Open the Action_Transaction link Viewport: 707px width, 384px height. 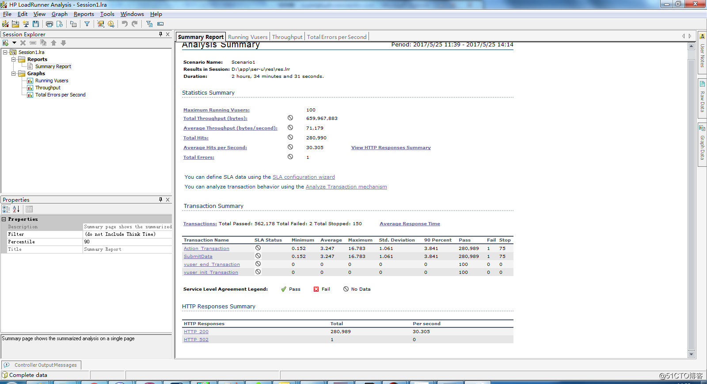(206, 249)
